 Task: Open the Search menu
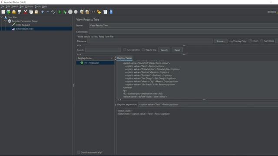15,6
